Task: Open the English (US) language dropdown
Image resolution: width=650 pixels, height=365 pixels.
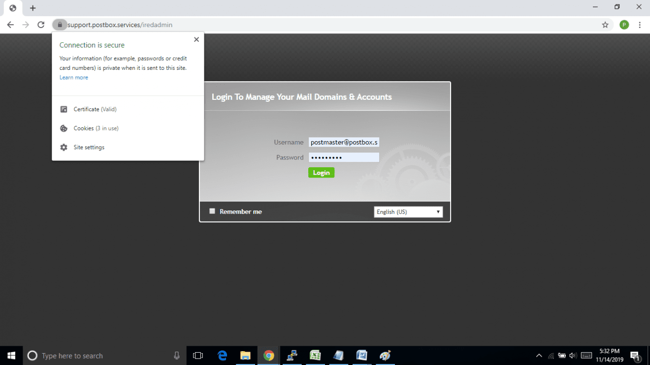Action: coord(408,212)
